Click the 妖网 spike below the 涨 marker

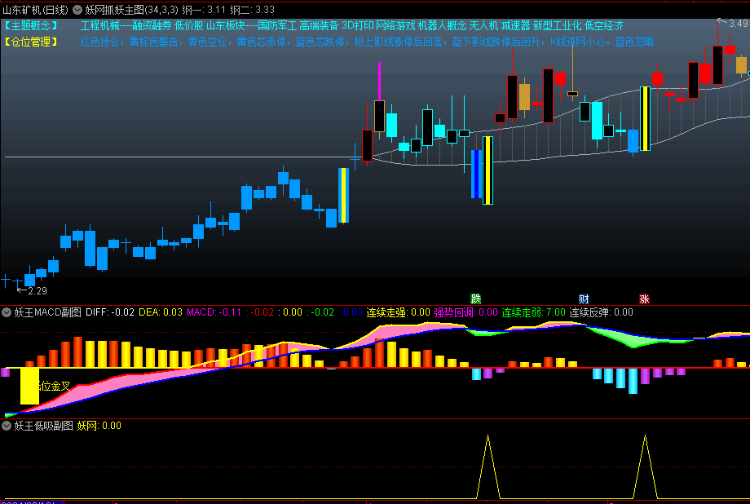pos(646,466)
